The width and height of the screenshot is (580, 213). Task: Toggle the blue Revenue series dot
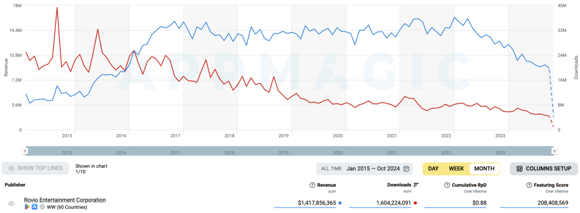(x=340, y=203)
